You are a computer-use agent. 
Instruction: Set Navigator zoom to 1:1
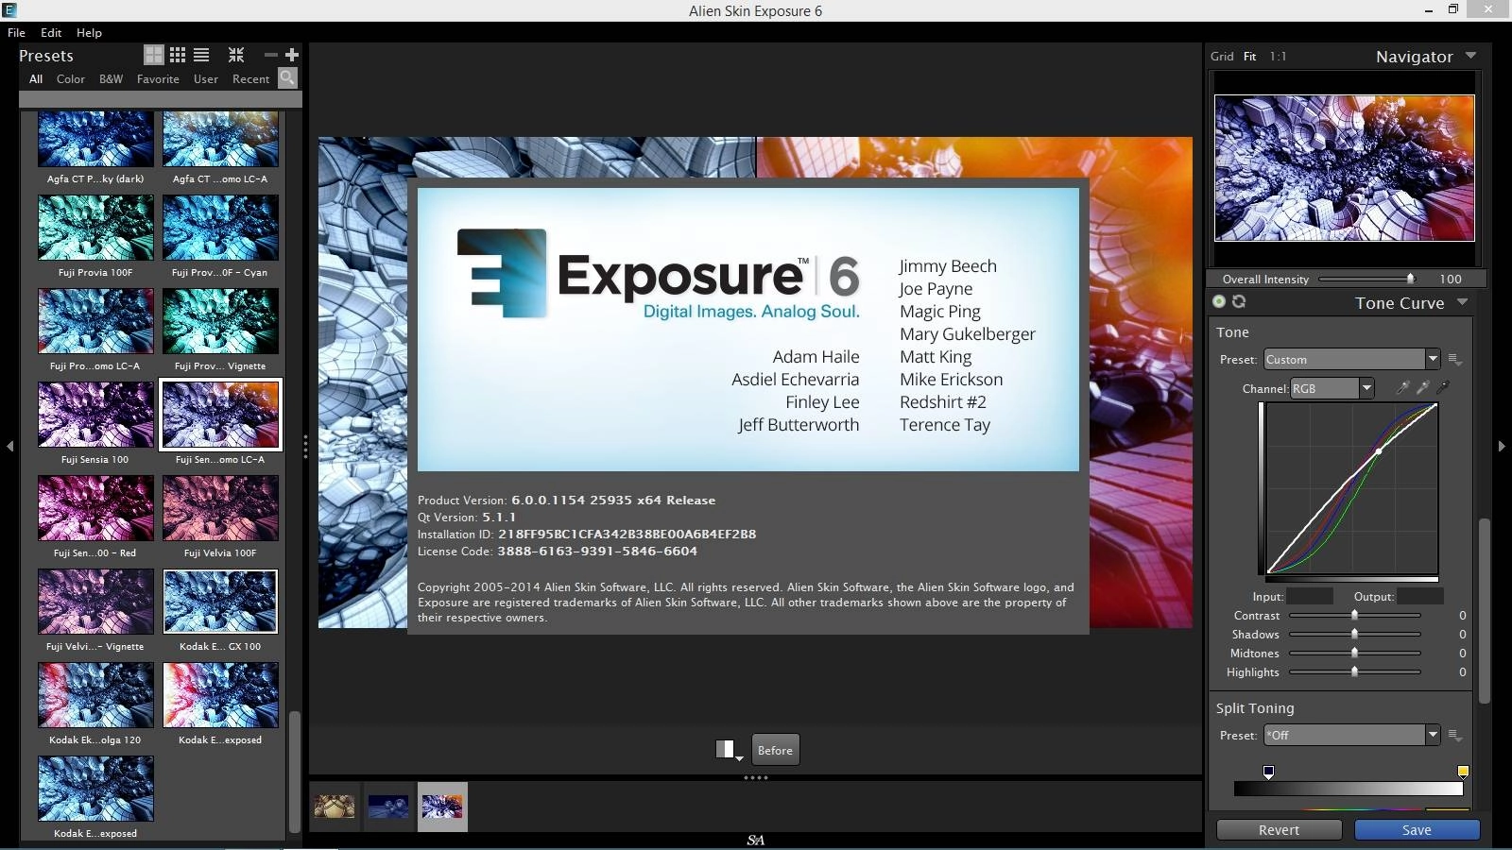(1278, 57)
